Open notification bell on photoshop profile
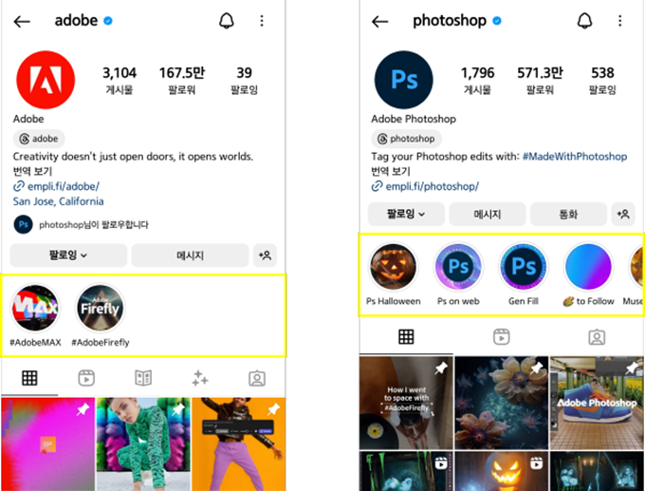This screenshot has width=645, height=491. tap(584, 21)
